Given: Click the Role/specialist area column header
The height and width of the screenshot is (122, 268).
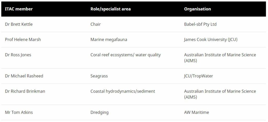Looking at the screenshot, I should tap(110, 9).
